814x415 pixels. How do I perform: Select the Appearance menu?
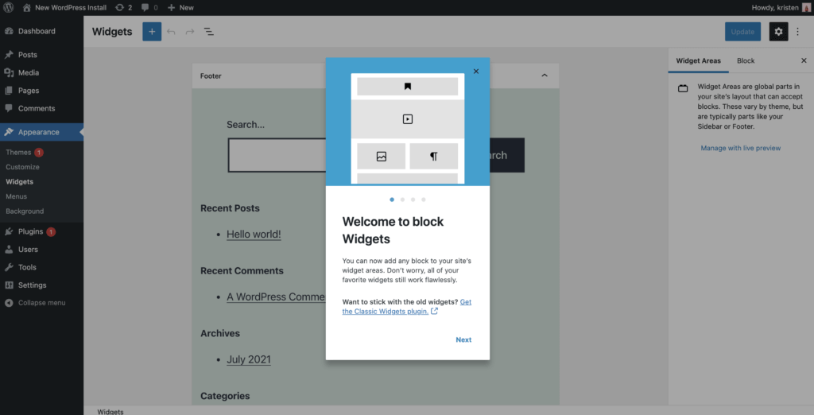pyautogui.click(x=41, y=132)
